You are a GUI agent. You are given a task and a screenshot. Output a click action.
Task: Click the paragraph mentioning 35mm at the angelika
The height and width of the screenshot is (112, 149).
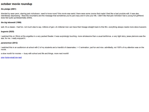coord(73,37)
